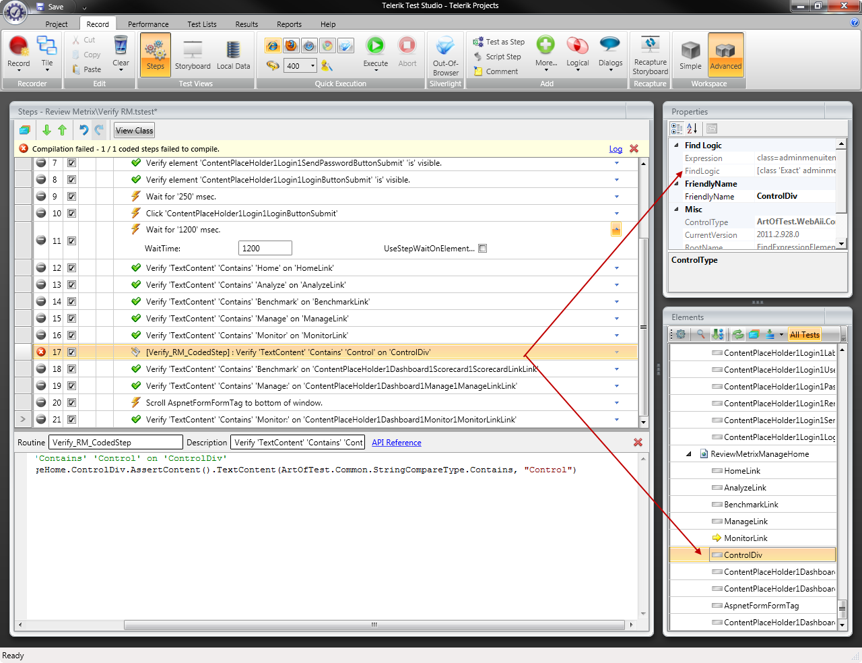The width and height of the screenshot is (862, 663).
Task: Open the Help question mark icon
Action: pos(855,22)
